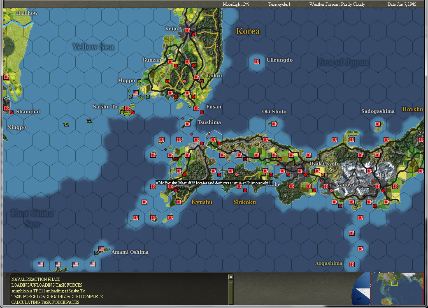
Task: Click the Tokyo base flag icon
Action: point(378,186)
